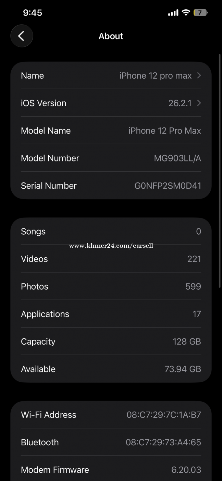The height and width of the screenshot is (481, 222).
Task: Tap the Capacity 128 GB row
Action: [x=111, y=341]
